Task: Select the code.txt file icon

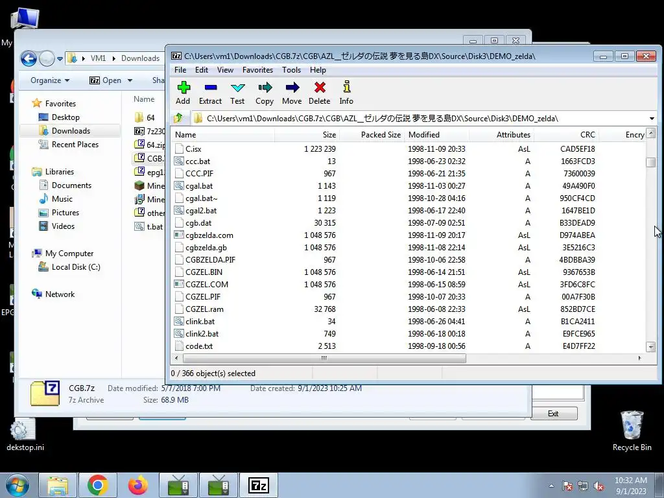Action: coord(179,346)
